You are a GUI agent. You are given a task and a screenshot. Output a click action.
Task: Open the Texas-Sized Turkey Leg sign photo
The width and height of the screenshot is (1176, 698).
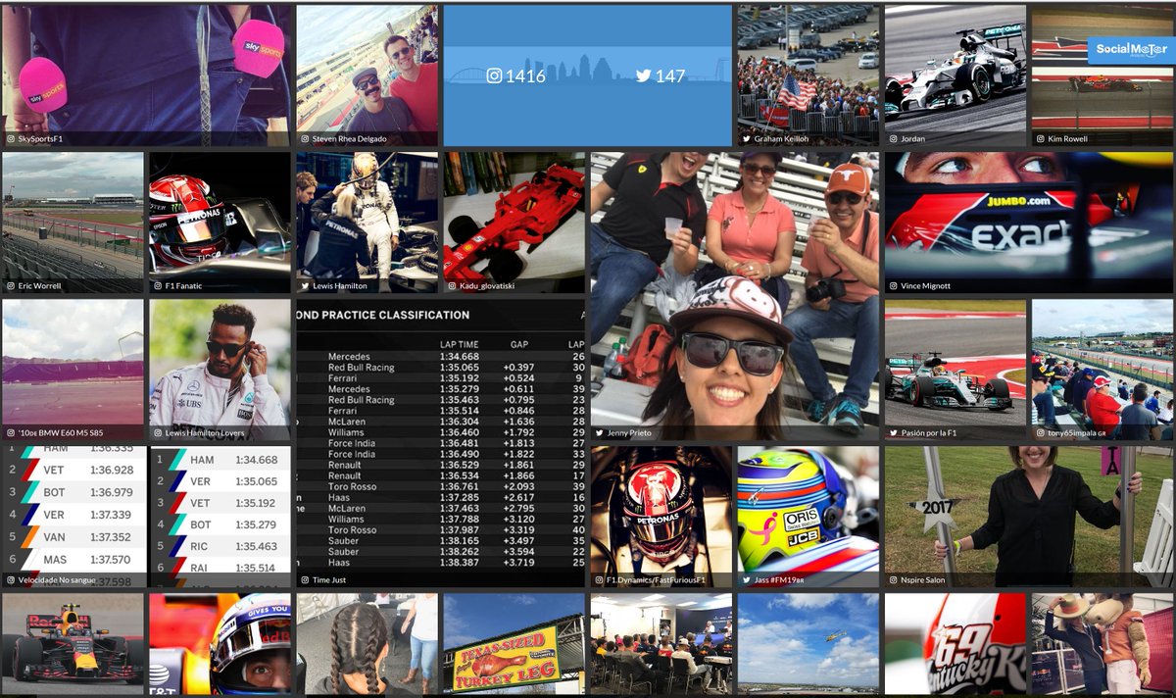point(514,644)
